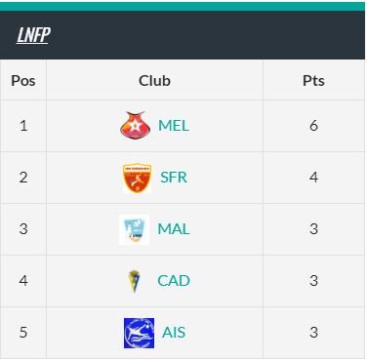Viewport: 368px width, 360px height.
Task: Open the MEL club link
Action: 174,126
